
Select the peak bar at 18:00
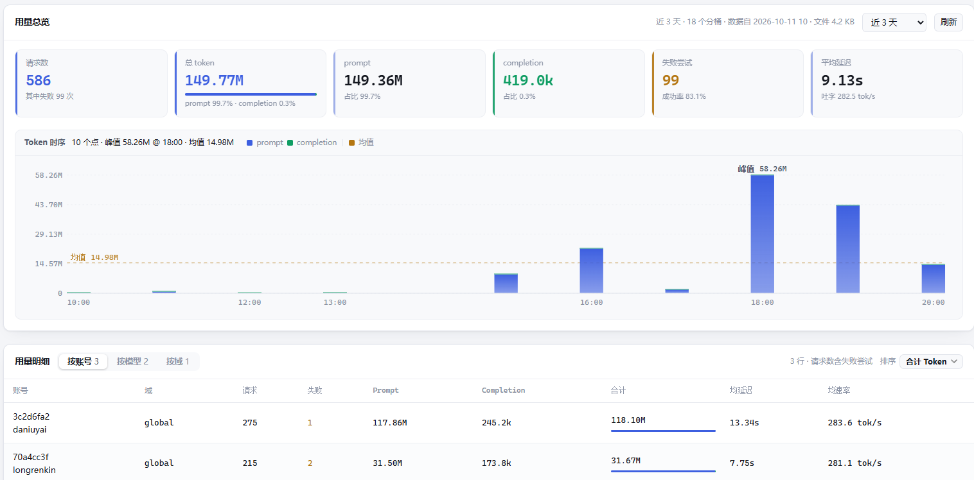coord(762,234)
